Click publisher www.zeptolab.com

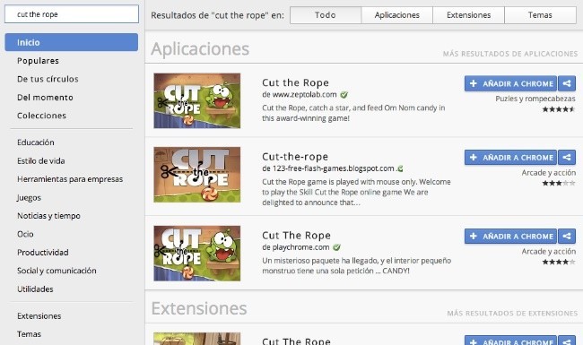coord(305,95)
